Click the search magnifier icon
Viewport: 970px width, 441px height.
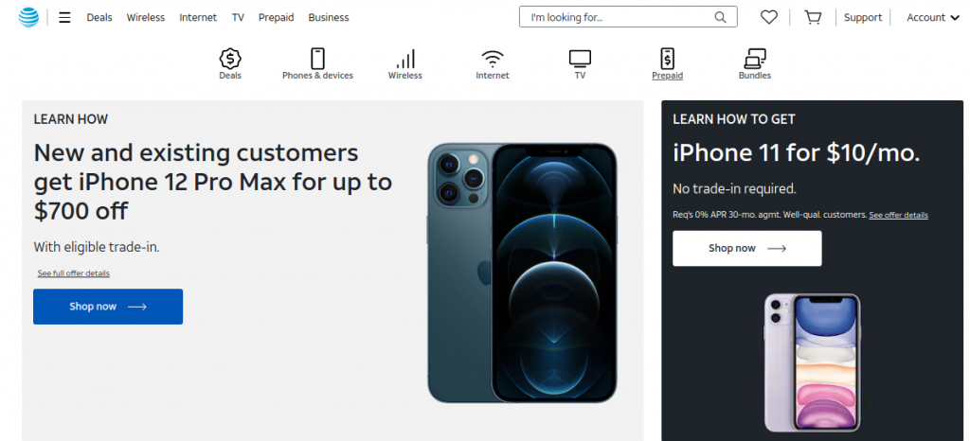pos(720,17)
